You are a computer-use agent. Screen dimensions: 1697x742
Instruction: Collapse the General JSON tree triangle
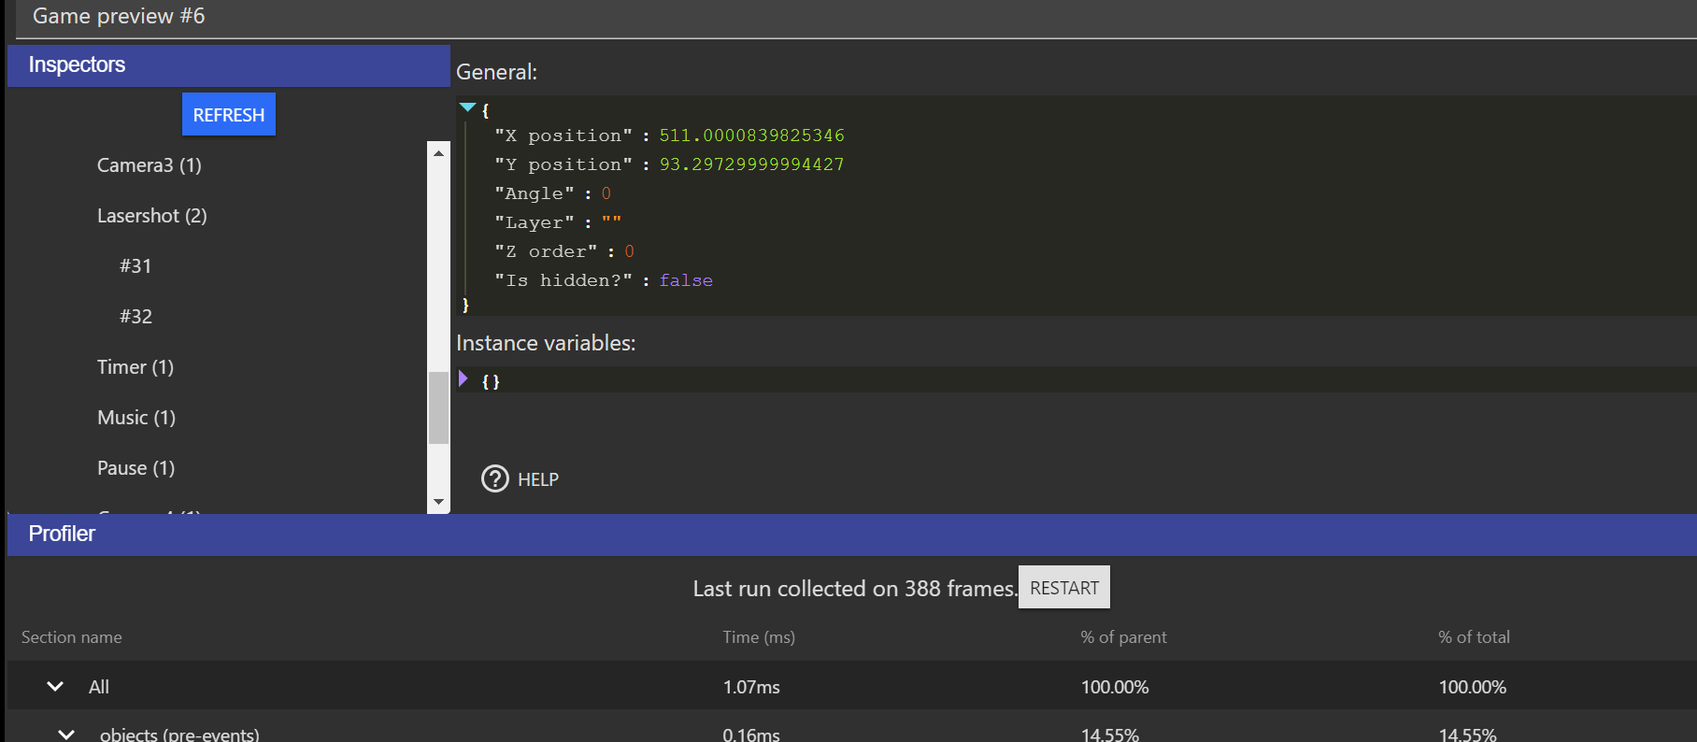468,107
